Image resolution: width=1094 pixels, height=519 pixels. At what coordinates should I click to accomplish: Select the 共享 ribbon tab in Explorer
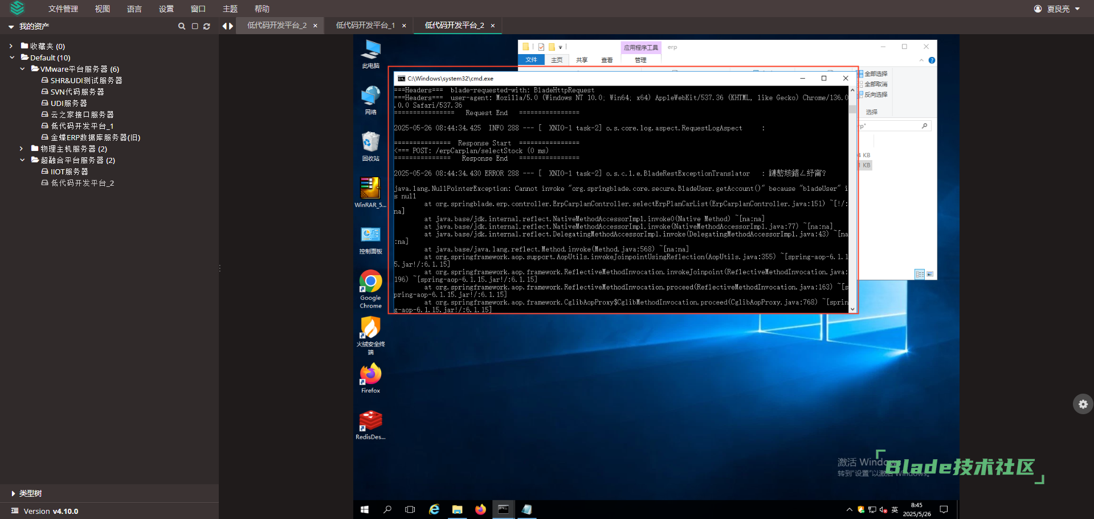pyautogui.click(x=582, y=60)
